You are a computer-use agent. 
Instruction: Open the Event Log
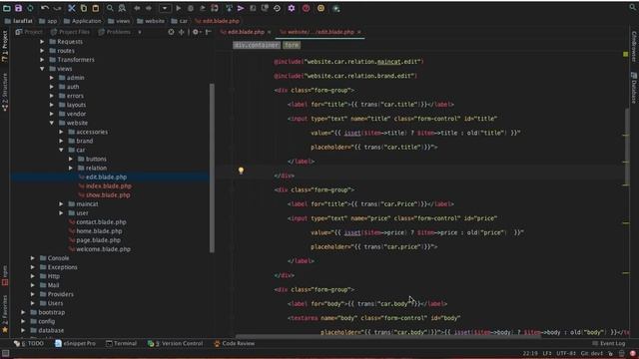pyautogui.click(x=609, y=343)
